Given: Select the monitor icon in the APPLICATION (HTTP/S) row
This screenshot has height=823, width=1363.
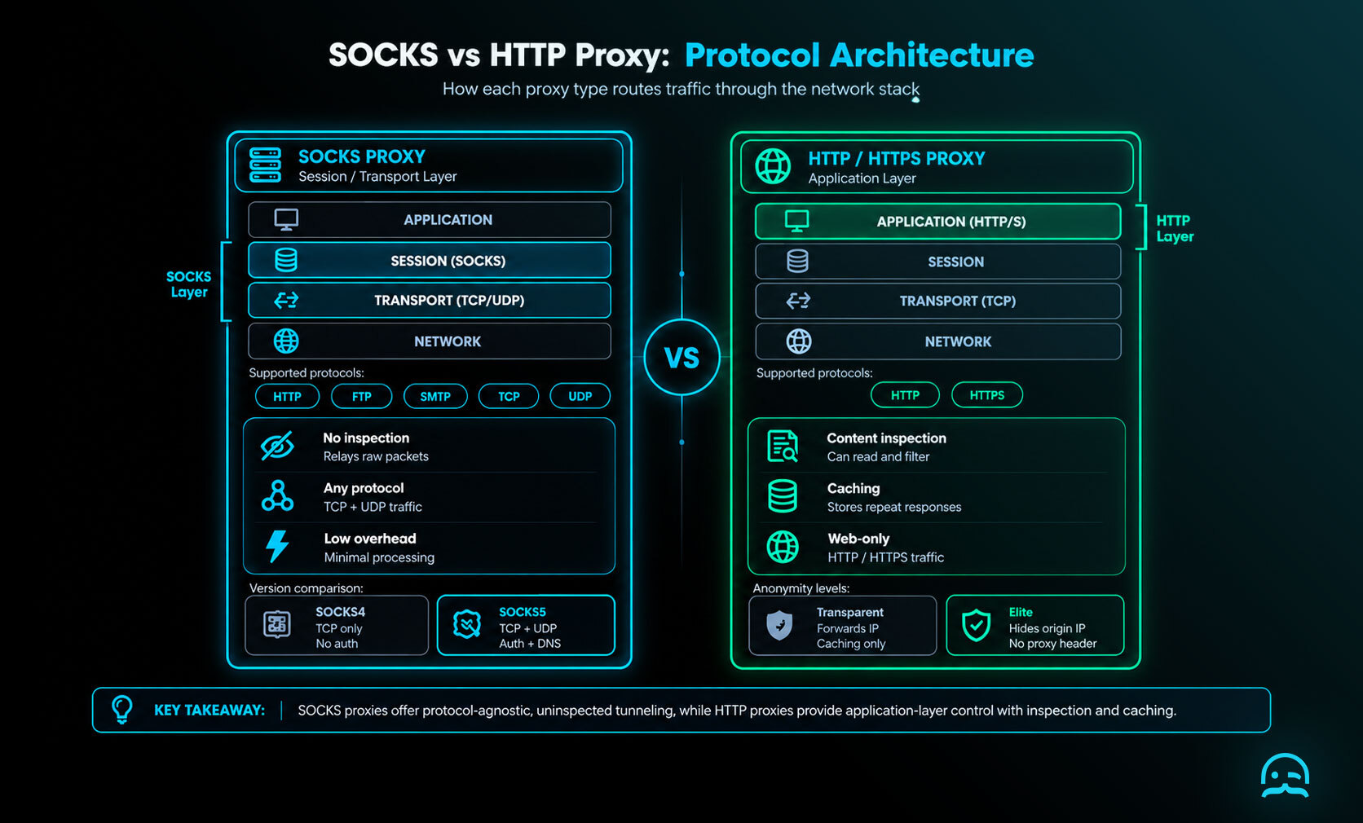Looking at the screenshot, I should 796,221.
